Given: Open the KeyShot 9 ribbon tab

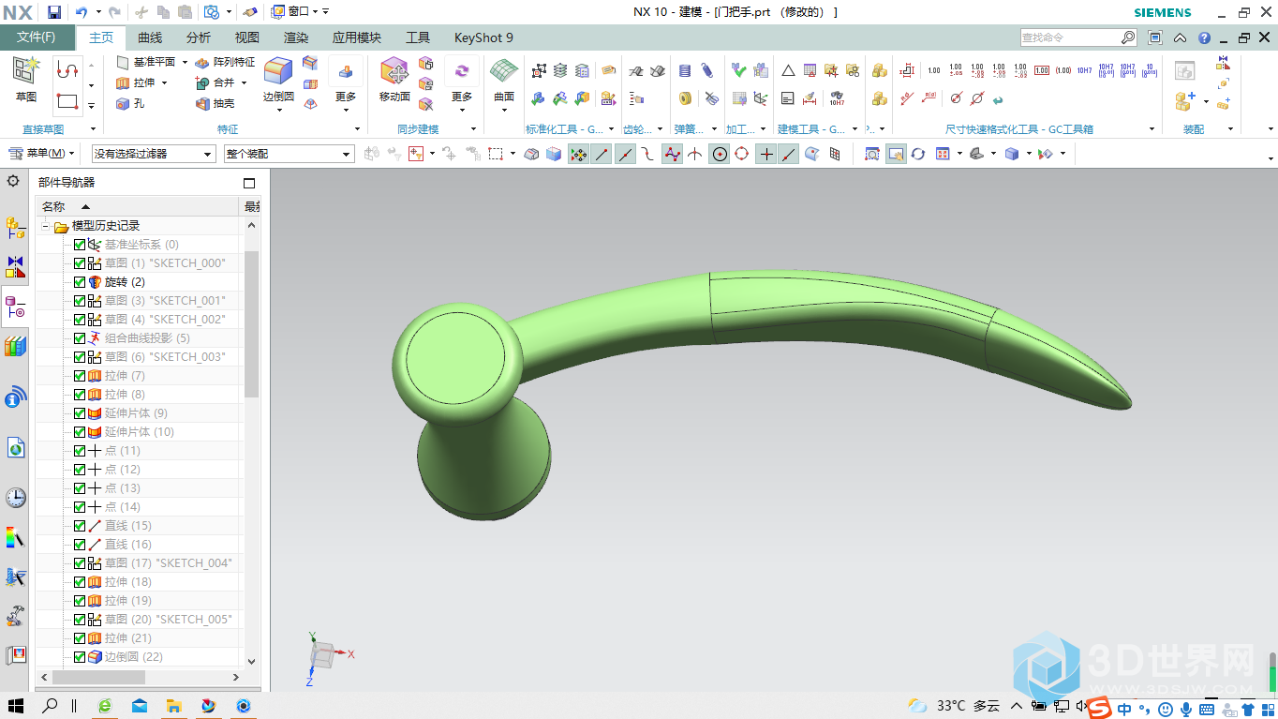Looking at the screenshot, I should [483, 37].
